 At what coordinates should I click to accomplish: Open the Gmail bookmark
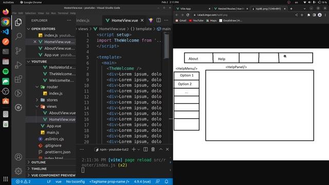tap(181, 21)
